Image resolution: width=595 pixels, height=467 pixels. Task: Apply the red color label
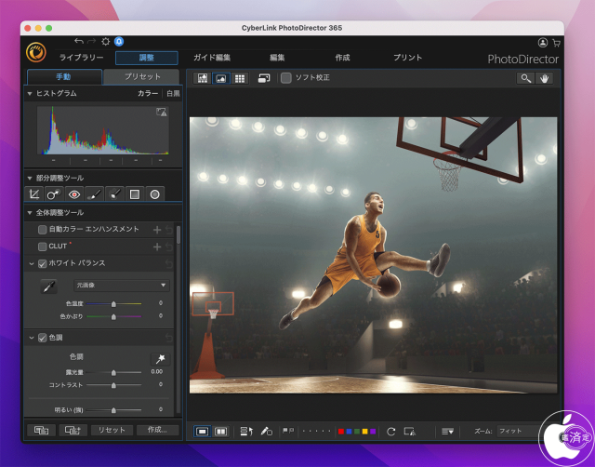[341, 432]
